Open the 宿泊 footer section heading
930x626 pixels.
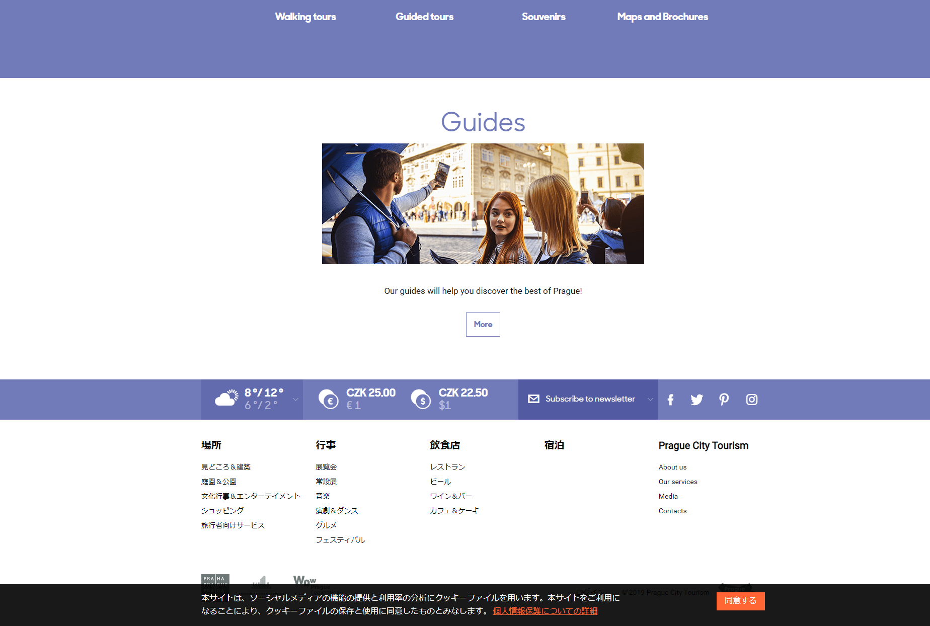554,445
